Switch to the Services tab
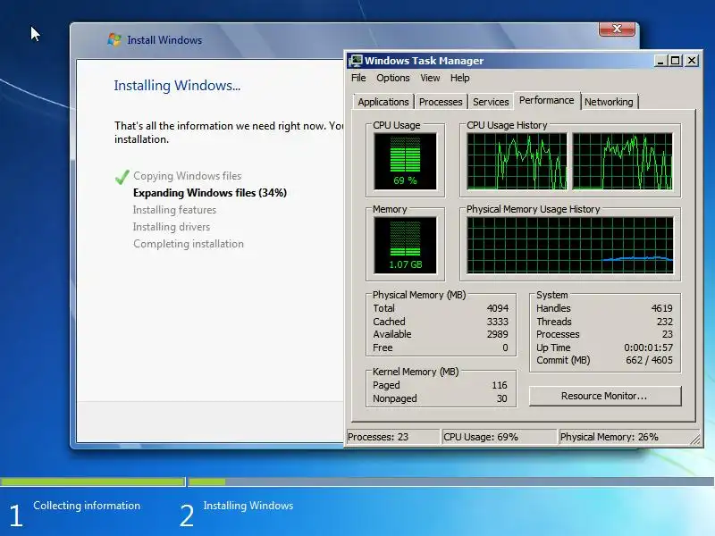Screen dimensions: 715x536 [x=491, y=102]
